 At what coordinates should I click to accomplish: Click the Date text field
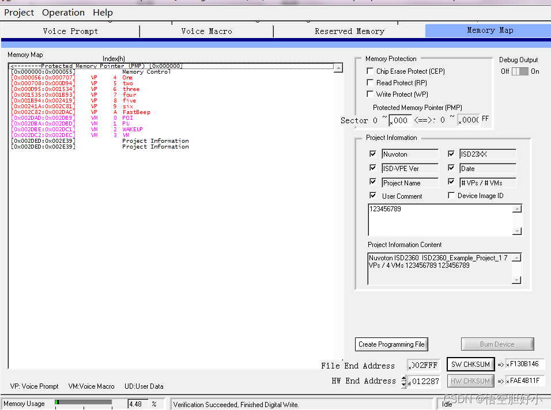[488, 169]
